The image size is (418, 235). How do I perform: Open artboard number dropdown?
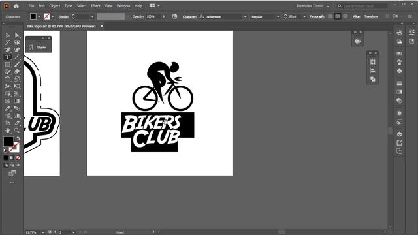(x=74, y=232)
